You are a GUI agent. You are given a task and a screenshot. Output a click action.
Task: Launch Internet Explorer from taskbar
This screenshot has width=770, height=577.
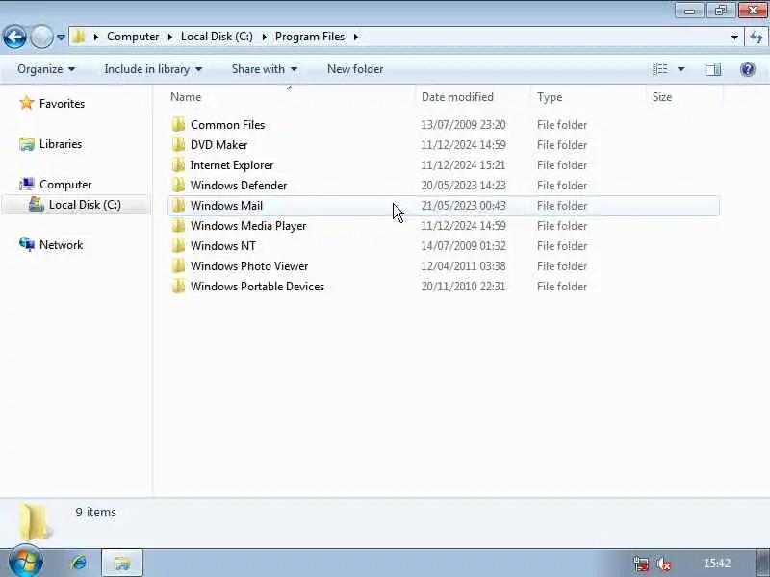click(x=79, y=563)
